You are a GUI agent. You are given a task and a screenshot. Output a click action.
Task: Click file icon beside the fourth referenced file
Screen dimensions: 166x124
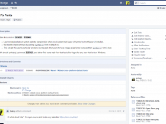(133, 121)
